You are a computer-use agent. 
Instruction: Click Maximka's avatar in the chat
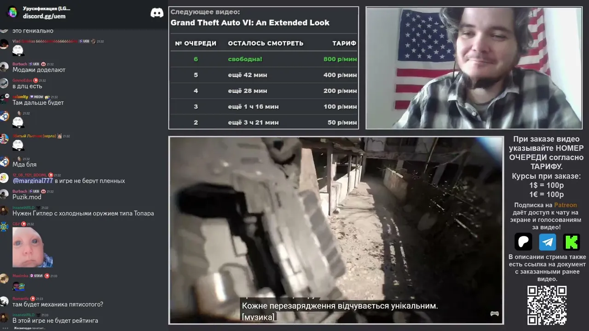pyautogui.click(x=4, y=279)
